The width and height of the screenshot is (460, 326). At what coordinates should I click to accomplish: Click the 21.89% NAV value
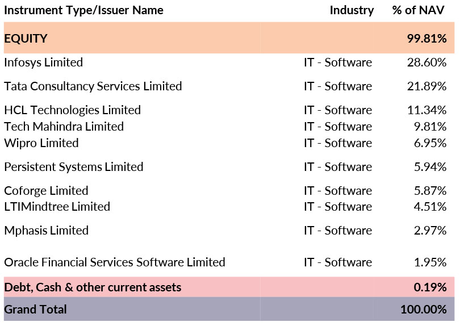coord(426,86)
